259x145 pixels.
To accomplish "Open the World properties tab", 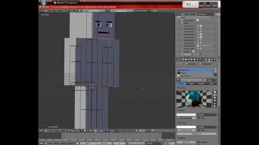I will [191, 60].
